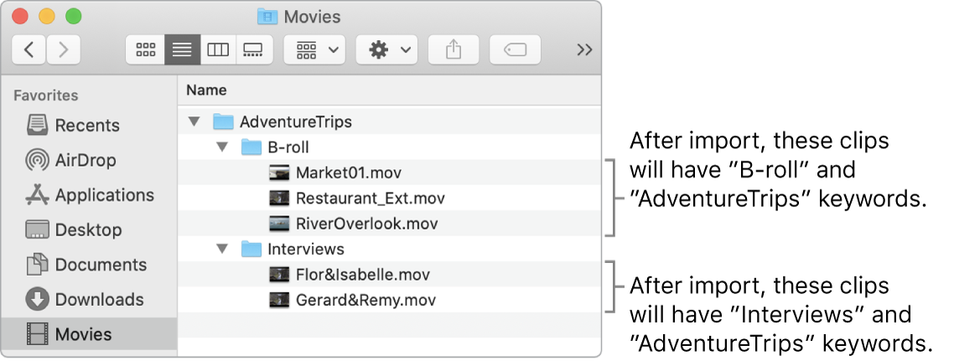This screenshot has height=361, width=954.
Task: Switch to gallery view
Action: (252, 50)
